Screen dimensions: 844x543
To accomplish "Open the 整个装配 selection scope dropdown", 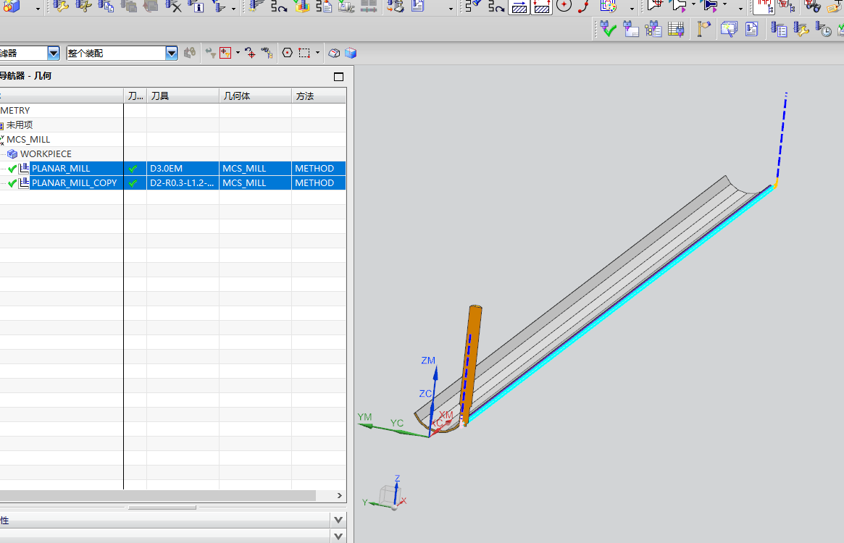I will pyautogui.click(x=172, y=53).
